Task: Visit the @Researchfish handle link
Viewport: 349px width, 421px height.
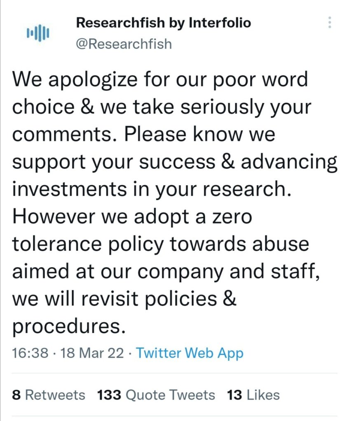Action: pos(124,44)
